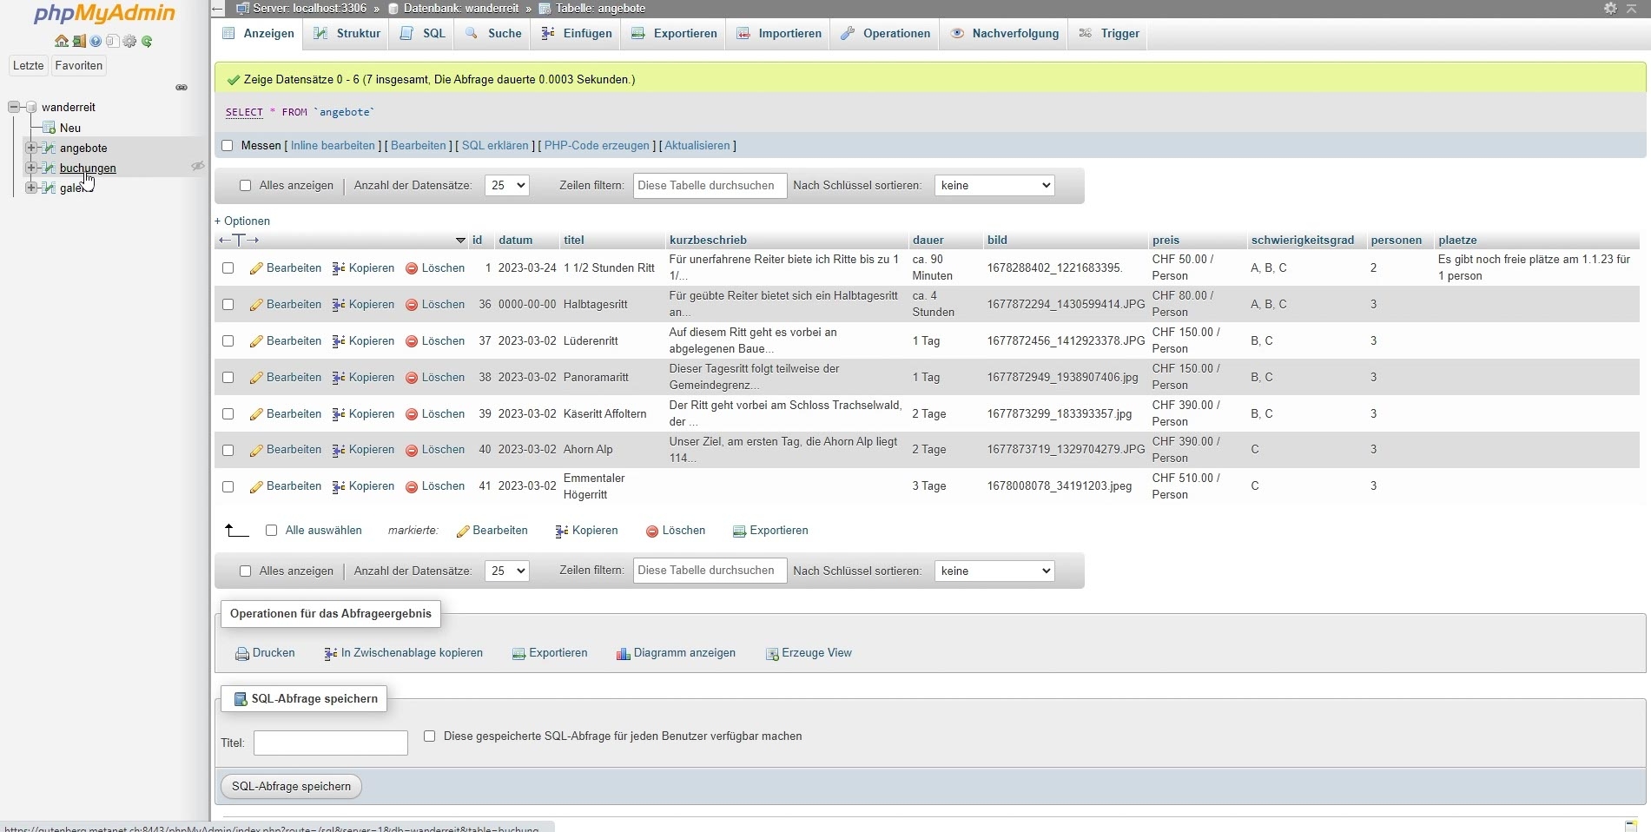Viewport: 1651px width, 832px height.
Task: Click into the top Zeilen filtern search field
Action: [710, 186]
